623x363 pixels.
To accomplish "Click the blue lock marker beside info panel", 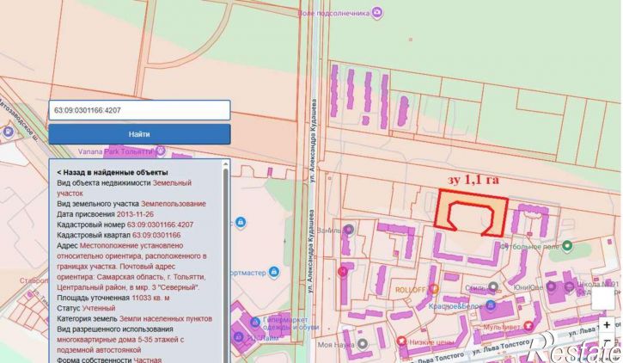I will (x=241, y=222).
